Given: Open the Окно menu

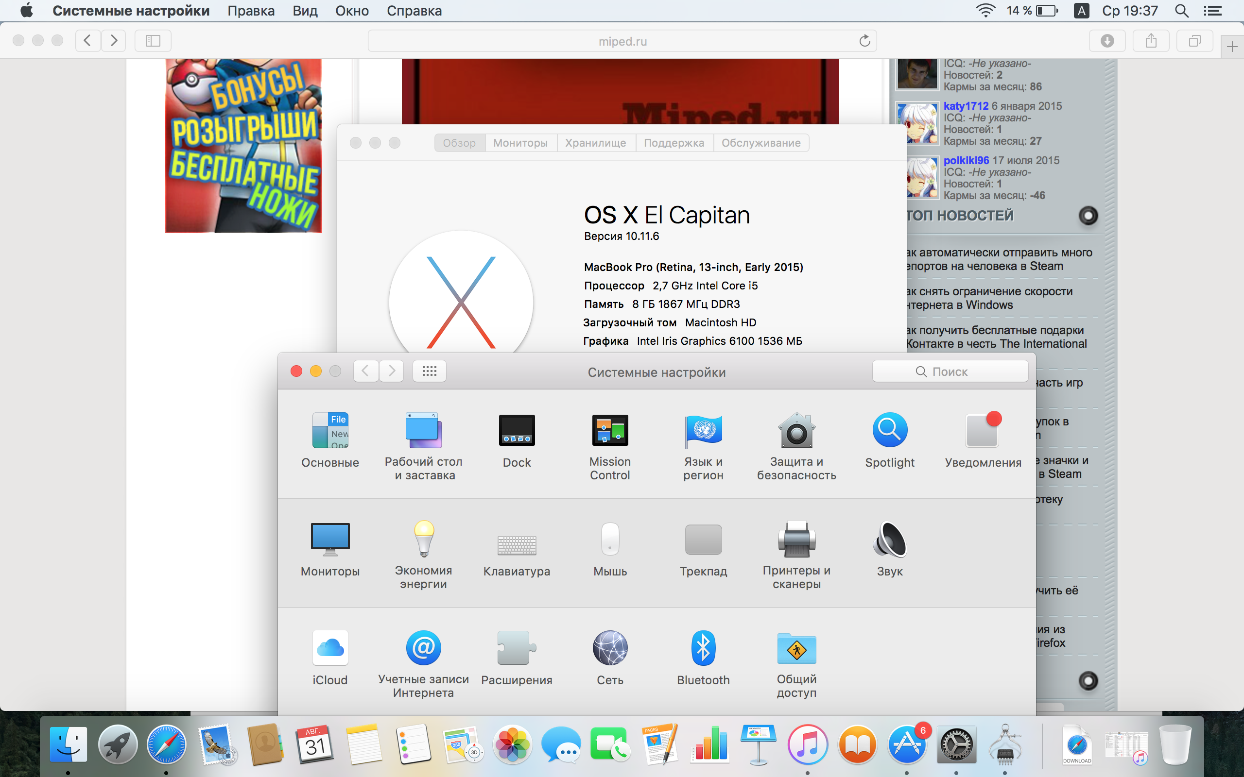Looking at the screenshot, I should 352,11.
